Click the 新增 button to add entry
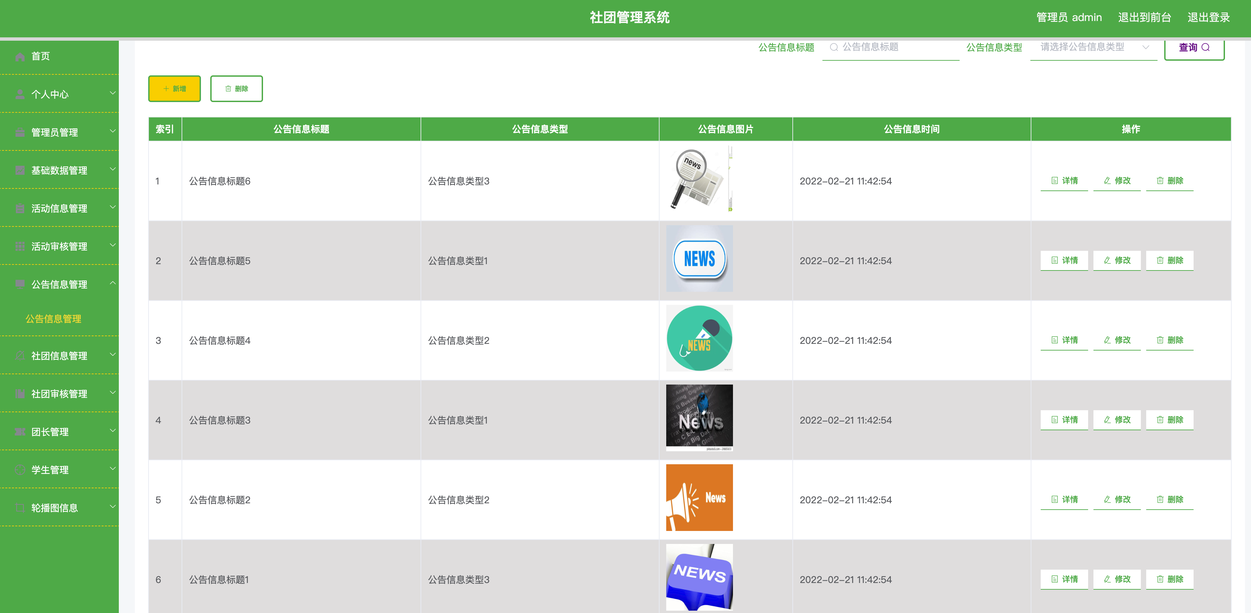The image size is (1251, 613). click(175, 88)
